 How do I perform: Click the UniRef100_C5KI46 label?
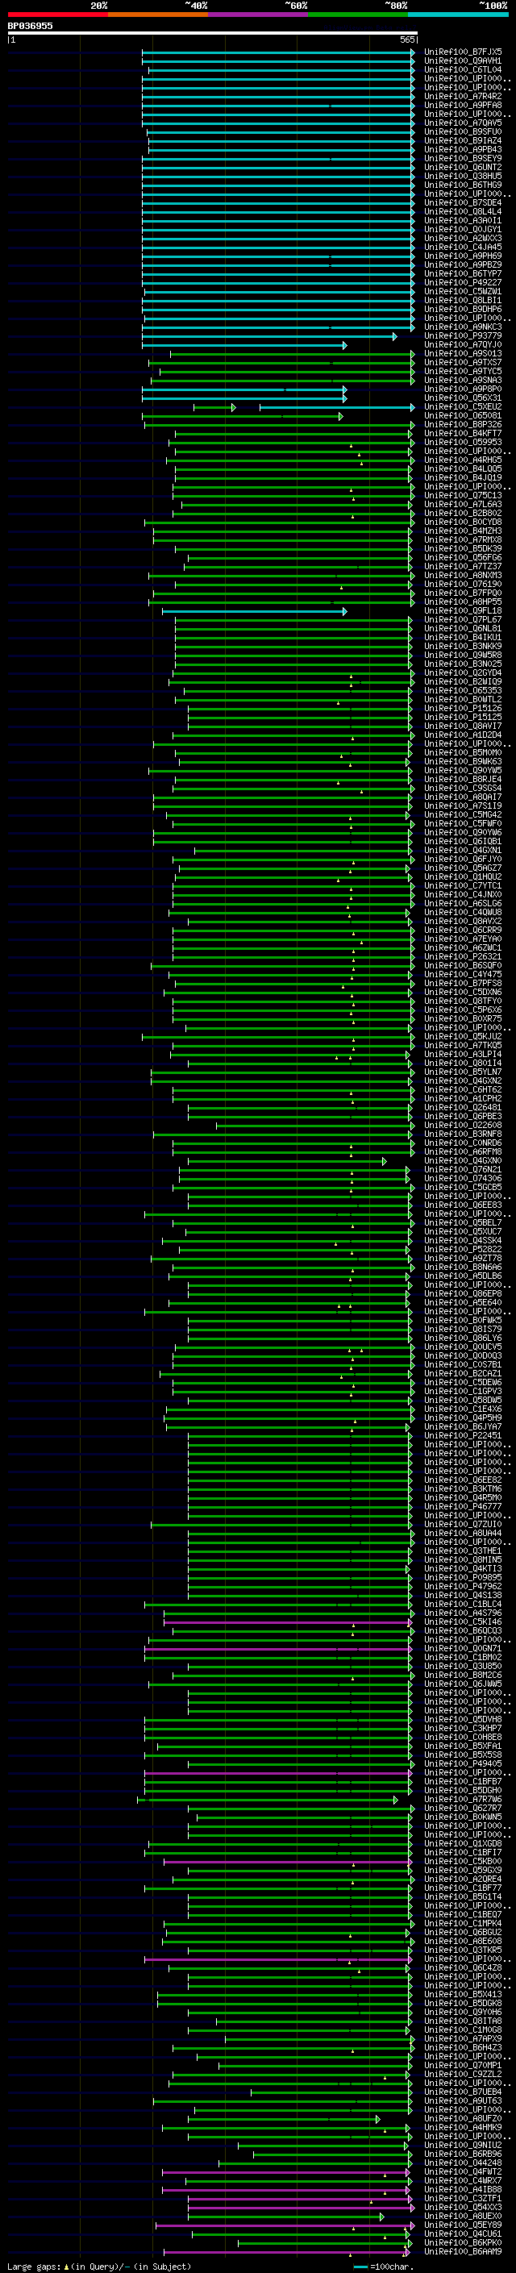pyautogui.click(x=463, y=1621)
